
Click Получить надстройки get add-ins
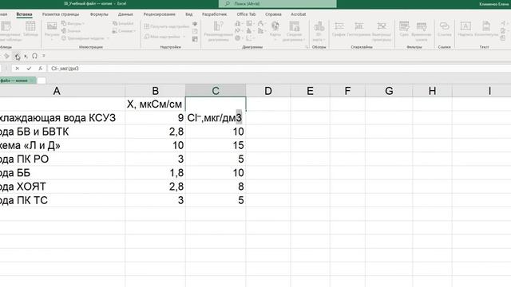point(167,26)
